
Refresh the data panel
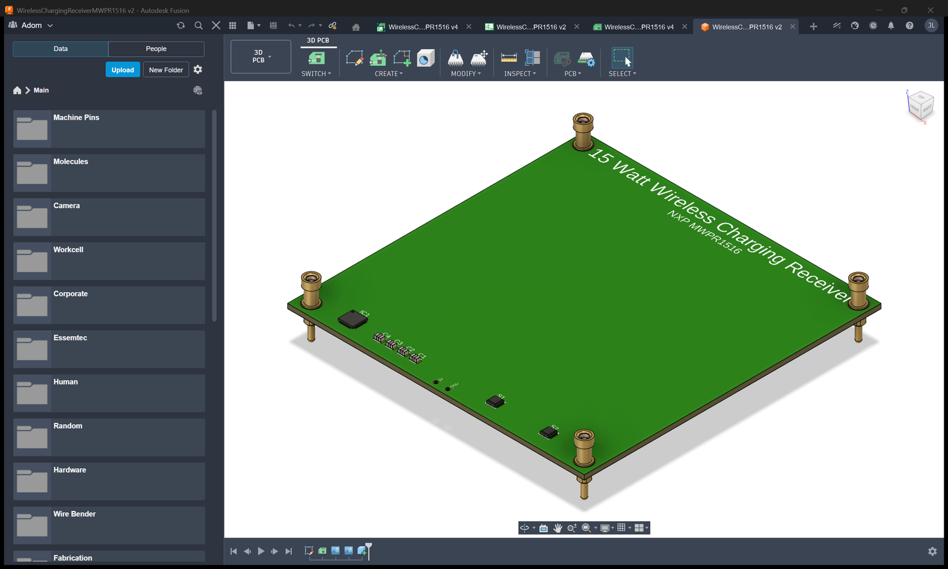click(180, 25)
